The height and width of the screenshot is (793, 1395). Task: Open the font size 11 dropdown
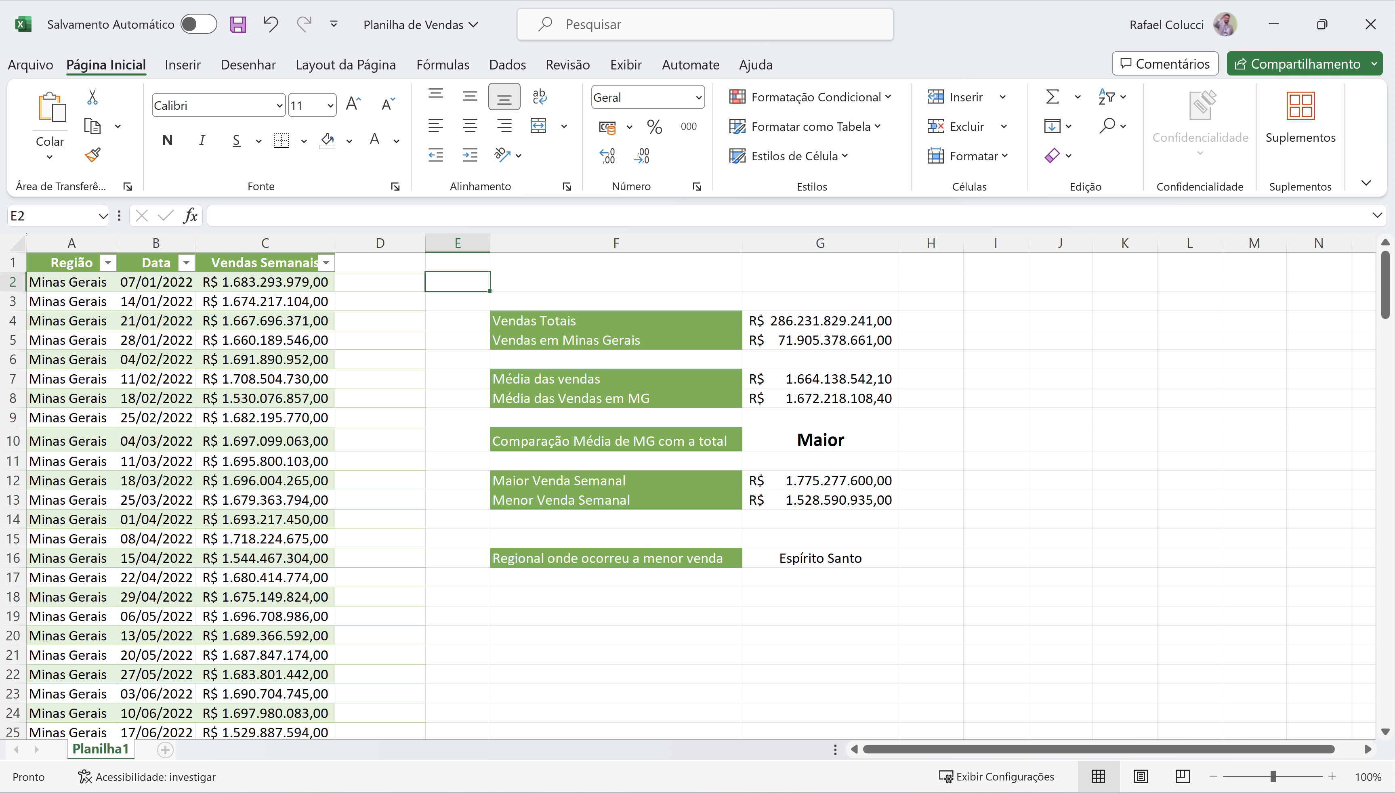tap(330, 106)
